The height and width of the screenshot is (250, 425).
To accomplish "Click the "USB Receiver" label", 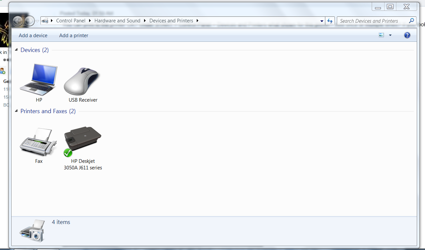I will 83,100.
